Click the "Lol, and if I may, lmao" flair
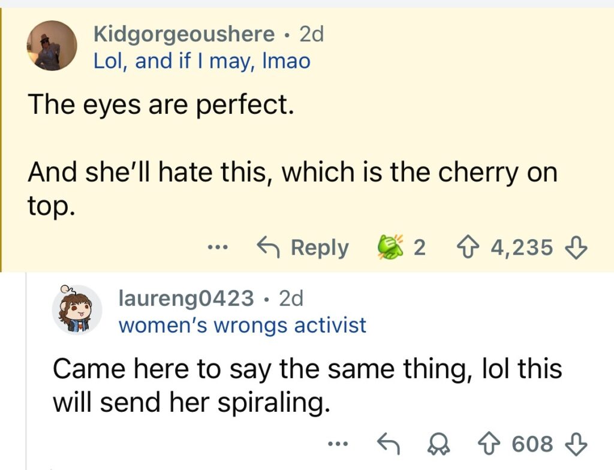The image size is (614, 470). click(x=201, y=60)
